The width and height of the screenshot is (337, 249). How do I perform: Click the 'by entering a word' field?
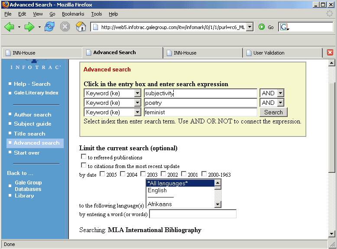(193, 214)
